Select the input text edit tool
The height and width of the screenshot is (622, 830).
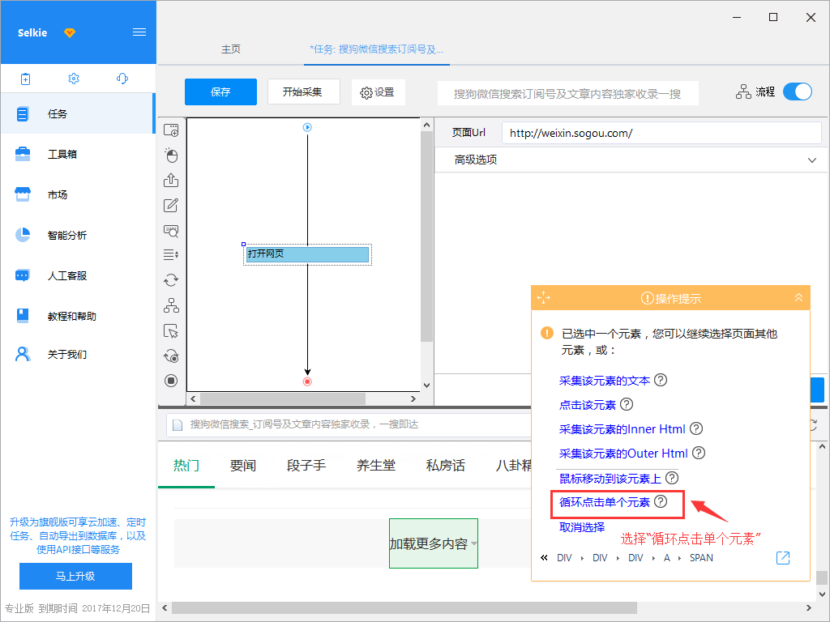click(x=171, y=205)
